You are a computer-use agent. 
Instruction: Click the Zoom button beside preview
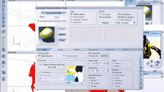[x=62, y=40]
